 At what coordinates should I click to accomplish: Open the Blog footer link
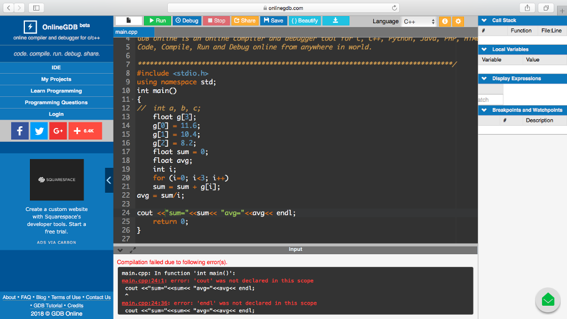41,297
